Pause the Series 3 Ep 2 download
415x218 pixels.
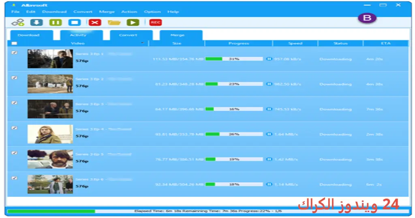tap(269, 84)
